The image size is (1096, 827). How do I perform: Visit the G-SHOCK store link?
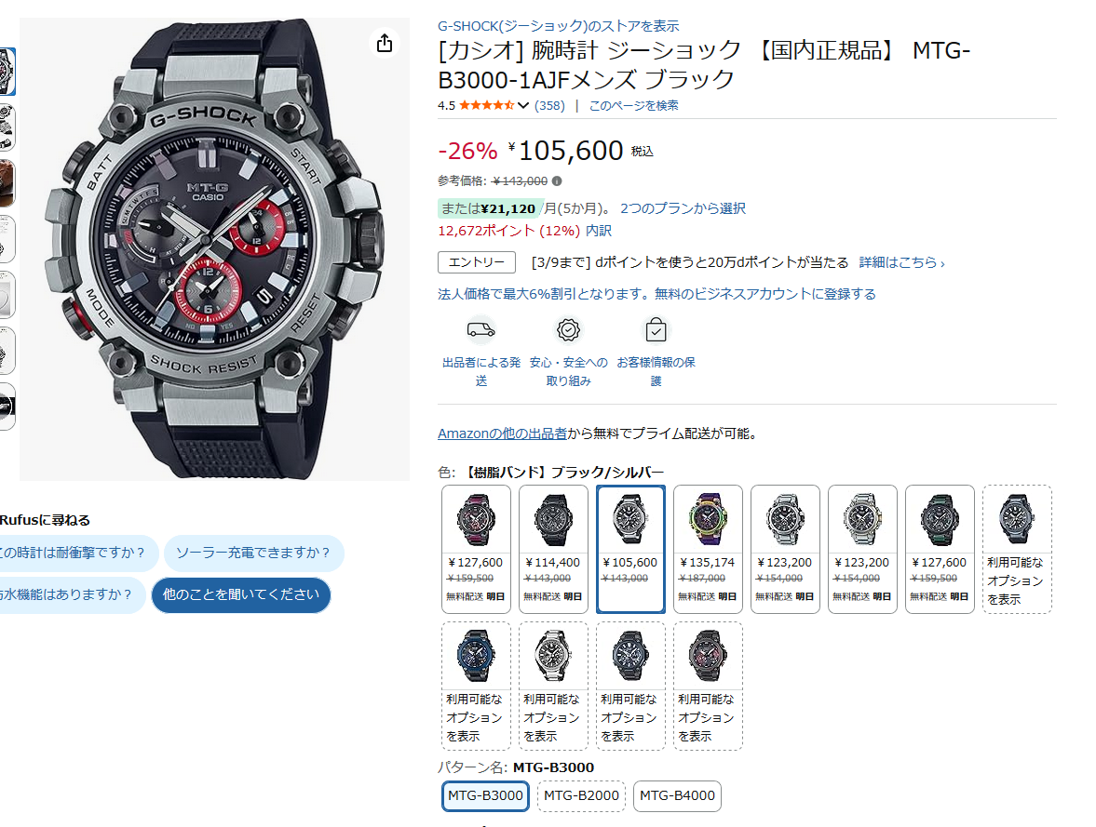[x=559, y=26]
